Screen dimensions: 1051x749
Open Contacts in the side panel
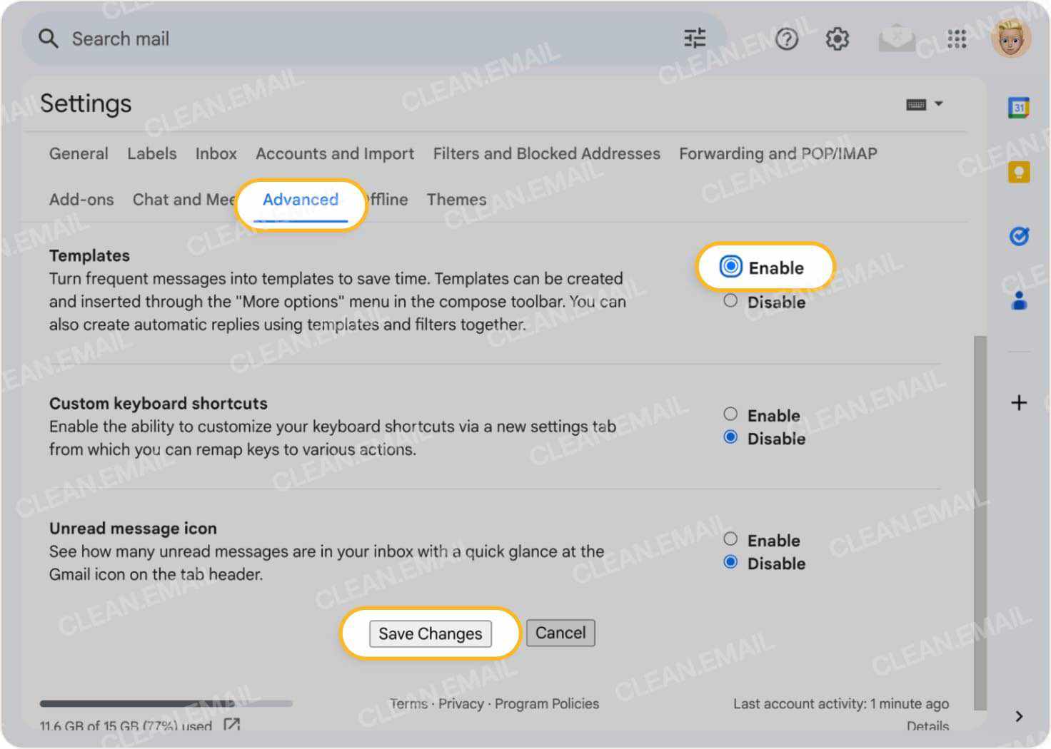click(1019, 301)
